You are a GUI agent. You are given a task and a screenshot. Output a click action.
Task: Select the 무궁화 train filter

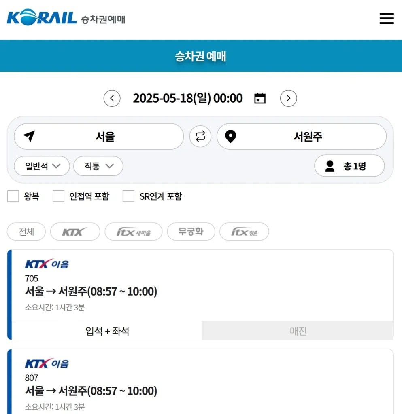coord(191,231)
